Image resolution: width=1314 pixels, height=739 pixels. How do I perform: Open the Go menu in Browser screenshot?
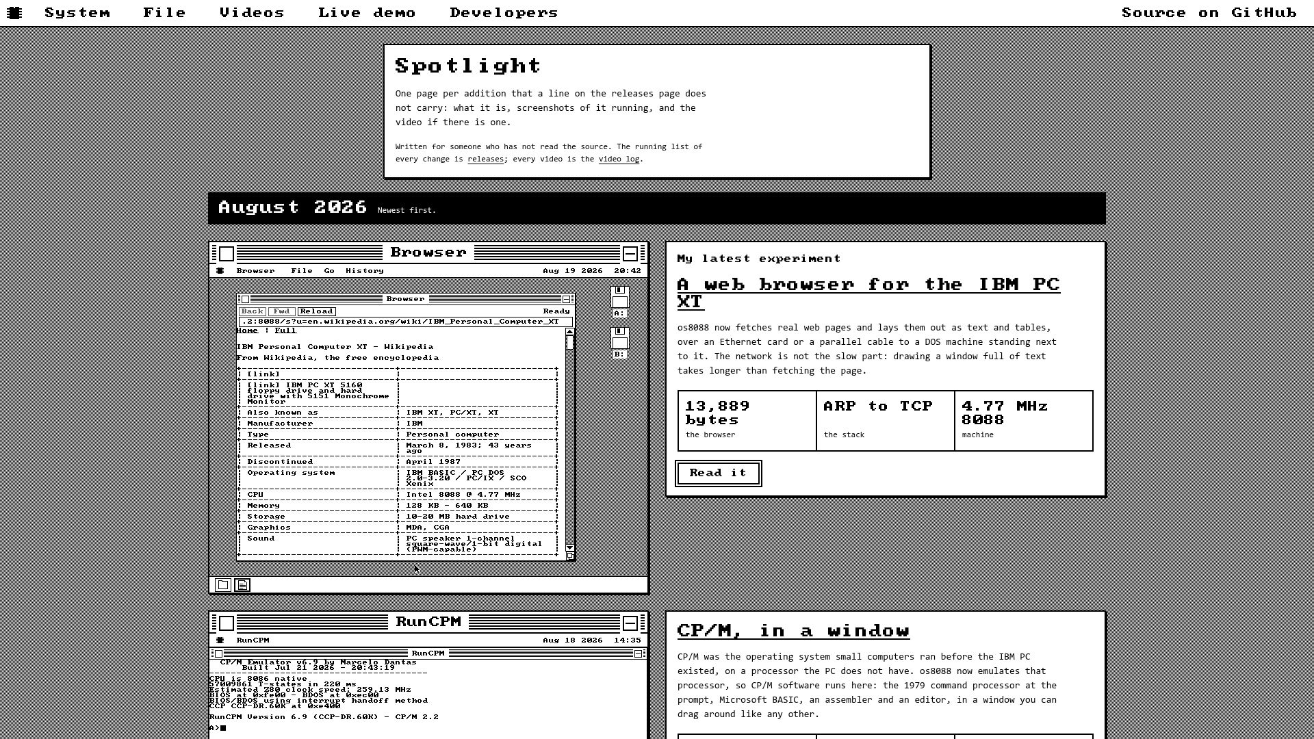329,271
